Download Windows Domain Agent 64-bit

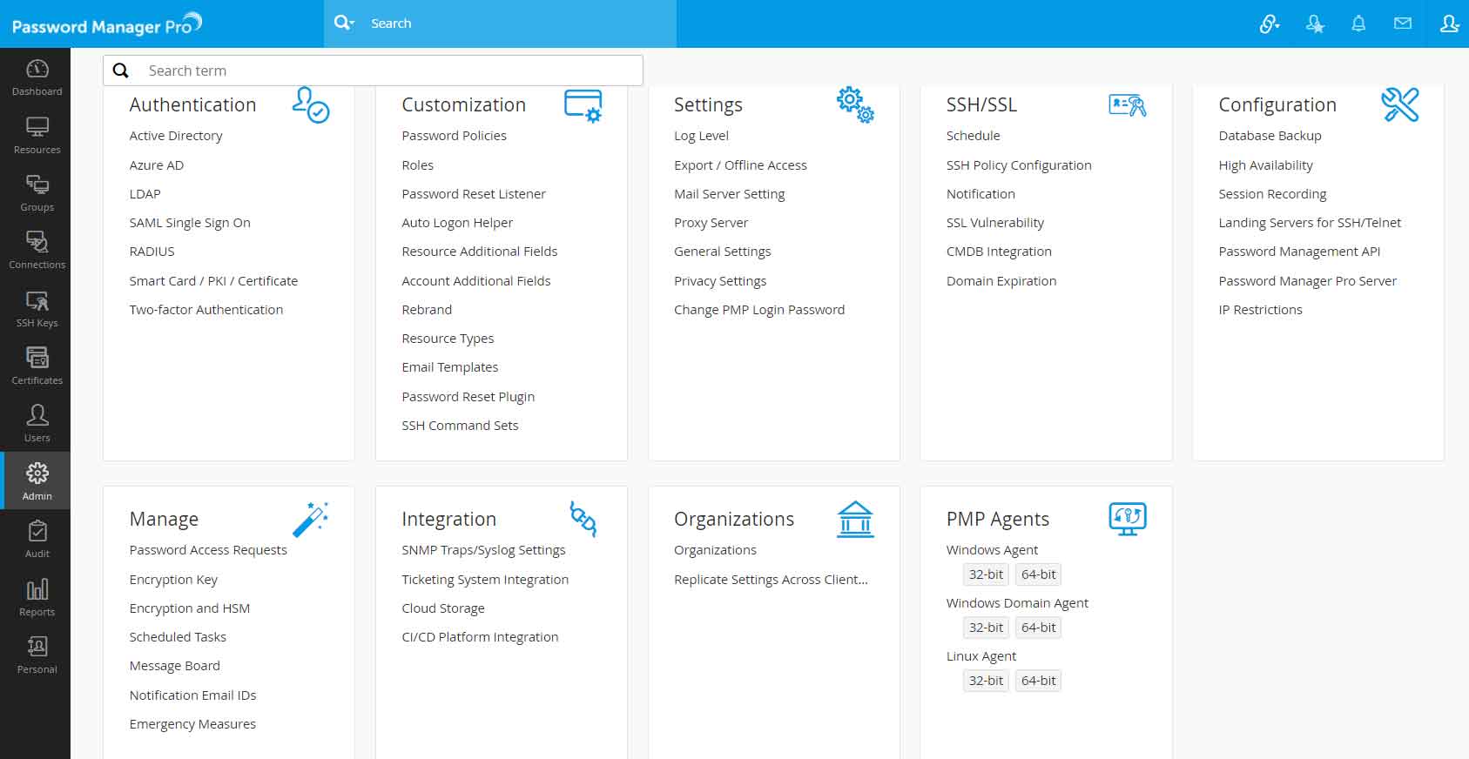[x=1038, y=628]
